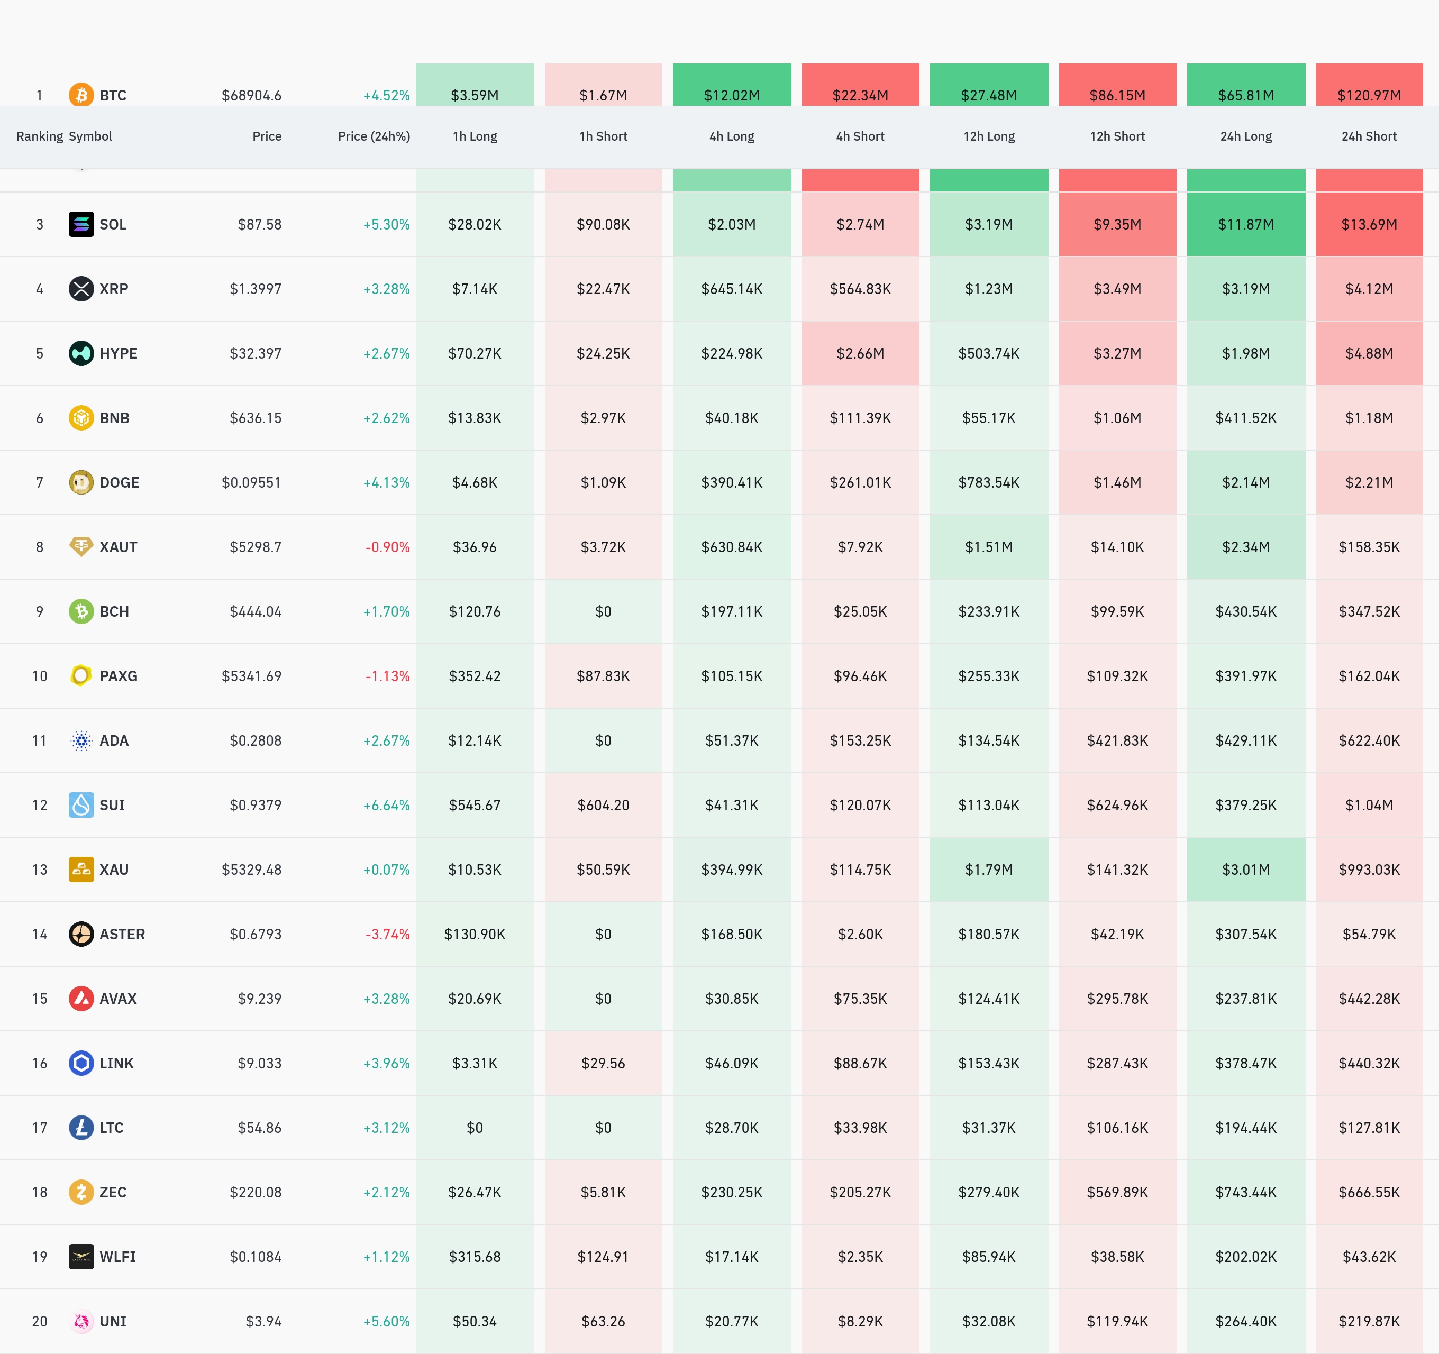Click the Uniswap UNI icon

point(81,1321)
